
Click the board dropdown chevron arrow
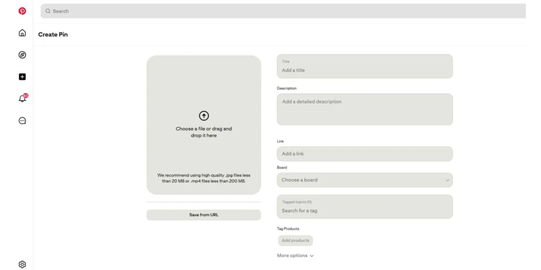click(x=447, y=180)
